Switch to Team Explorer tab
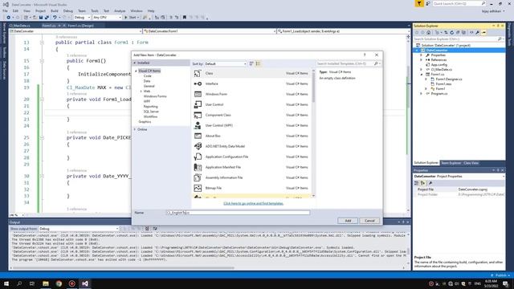The image size is (514, 289). 451,163
